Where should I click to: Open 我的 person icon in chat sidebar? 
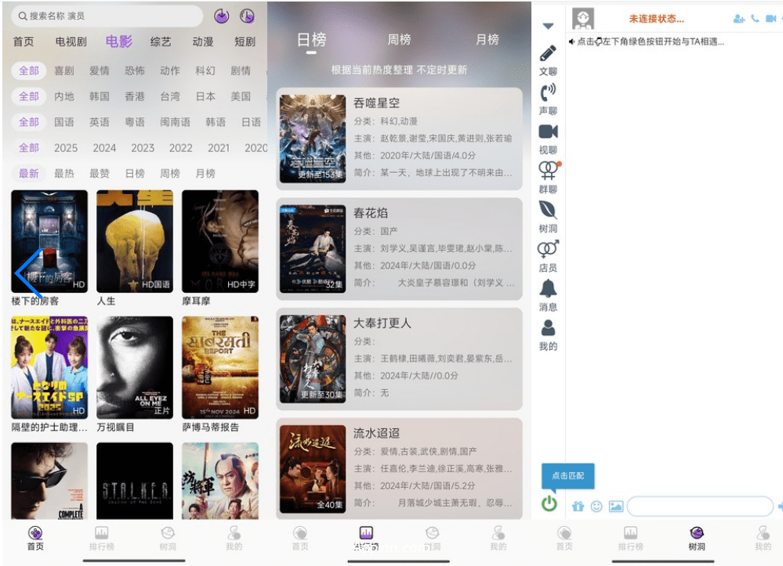coord(548,328)
